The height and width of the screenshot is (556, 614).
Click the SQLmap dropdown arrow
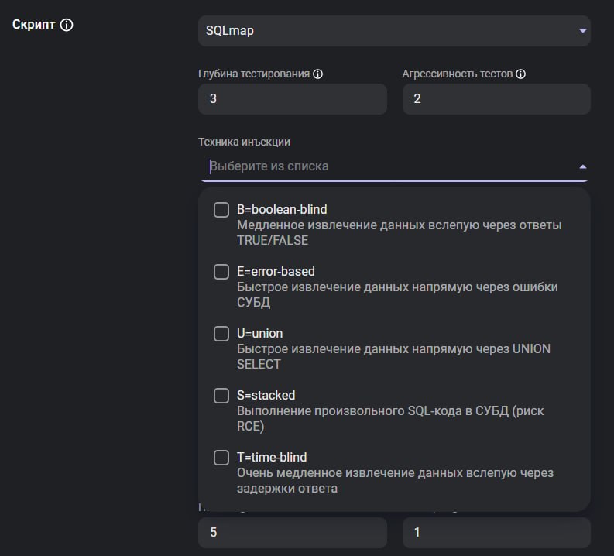coord(583,31)
